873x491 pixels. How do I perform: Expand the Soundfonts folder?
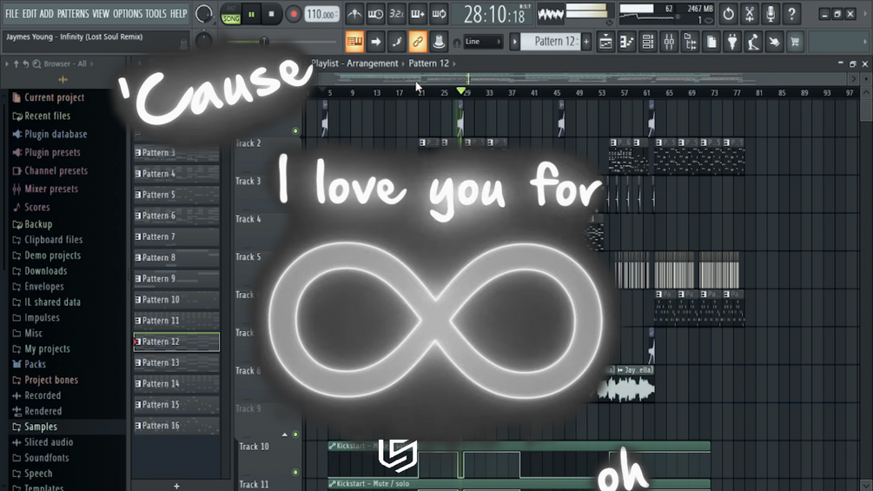[41, 458]
